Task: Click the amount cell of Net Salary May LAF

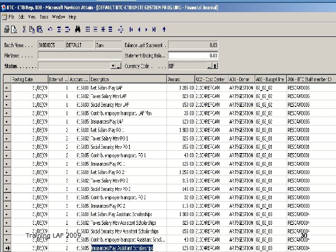Action: click(181, 88)
